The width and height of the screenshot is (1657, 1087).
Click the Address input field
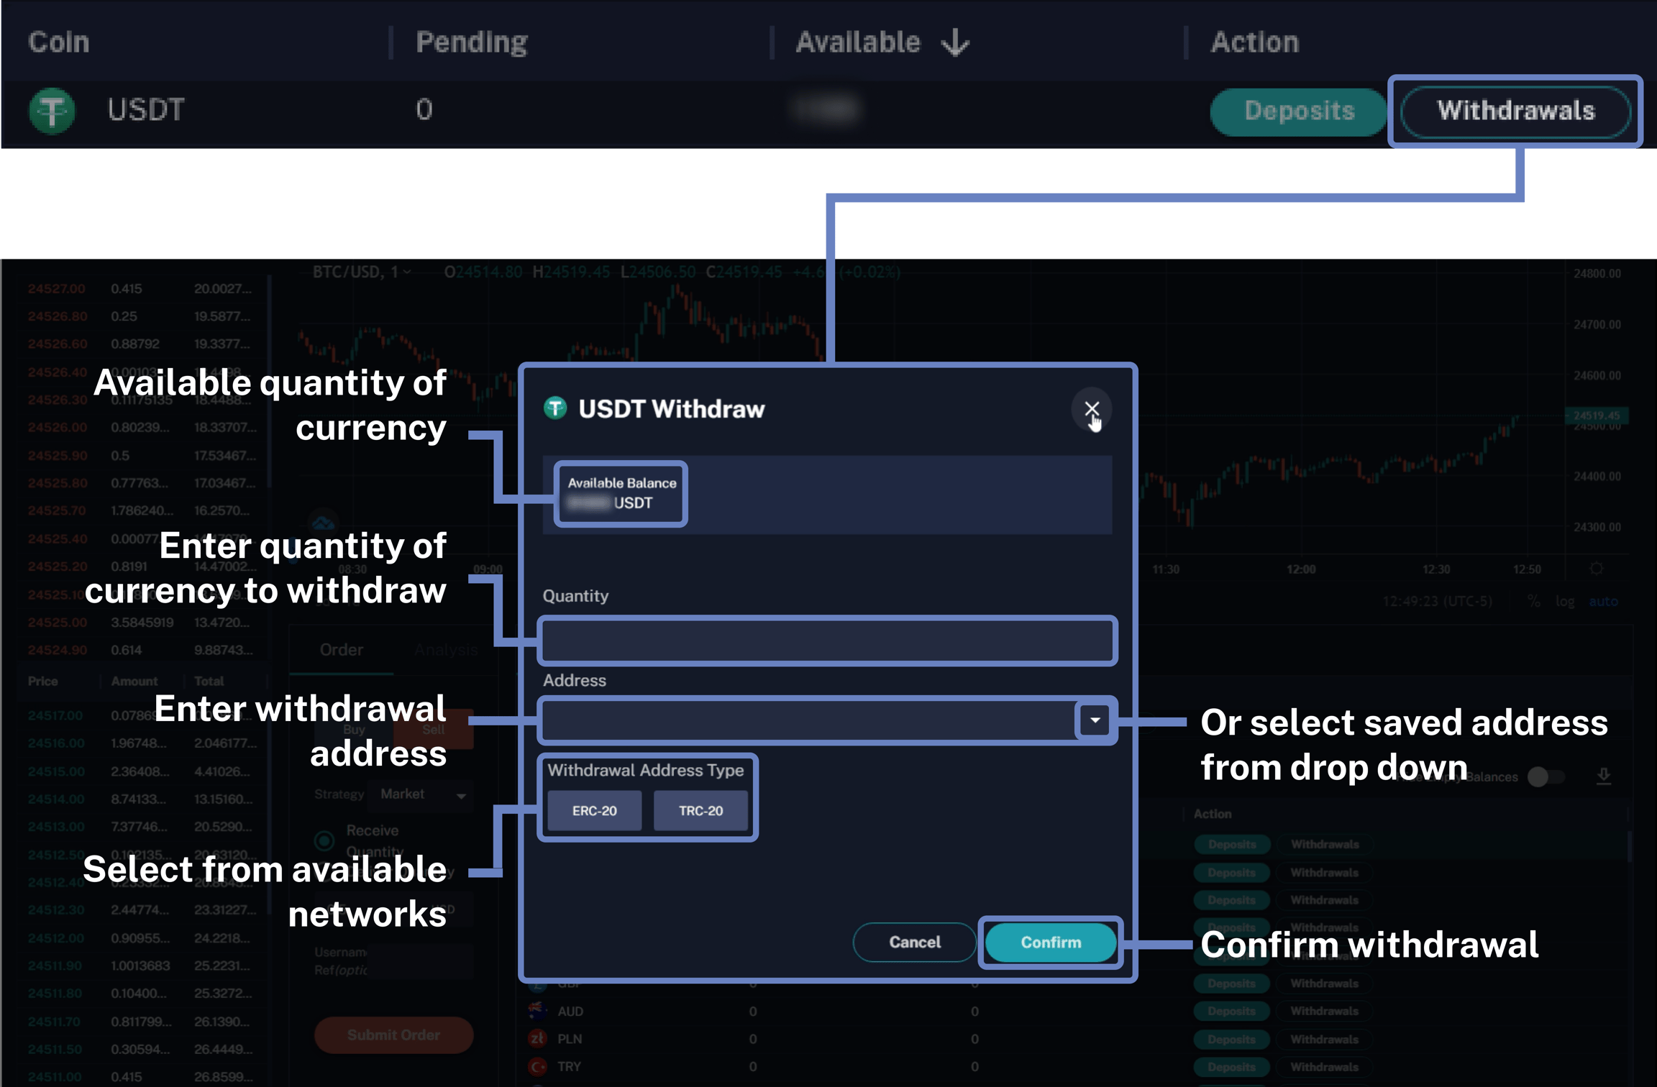tap(808, 720)
